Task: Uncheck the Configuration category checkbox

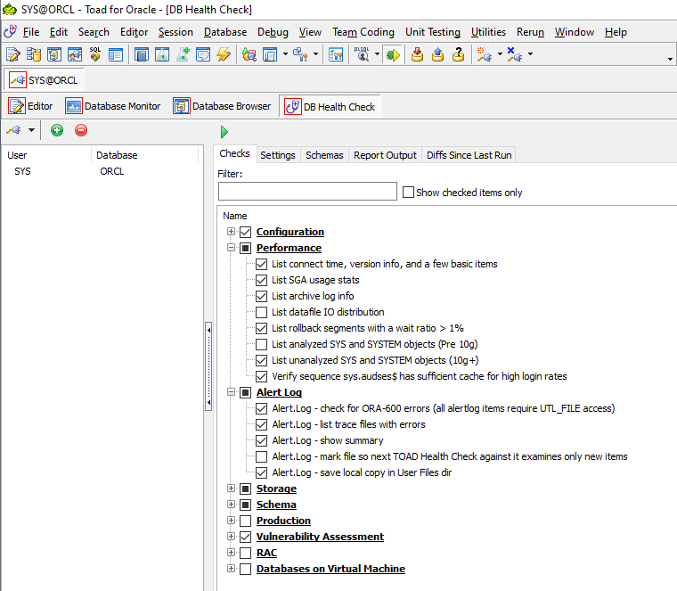Action: (245, 232)
